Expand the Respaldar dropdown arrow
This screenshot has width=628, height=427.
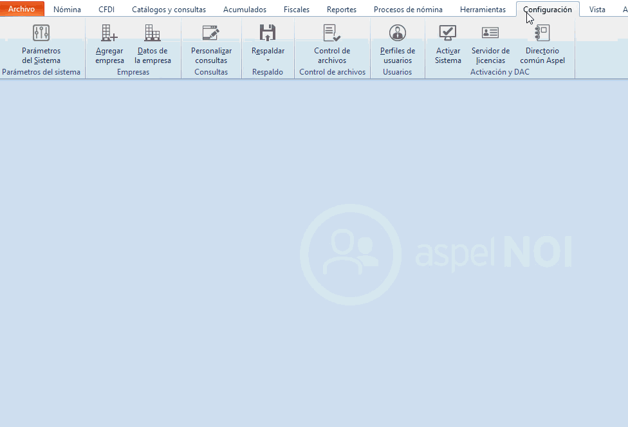coord(268,60)
